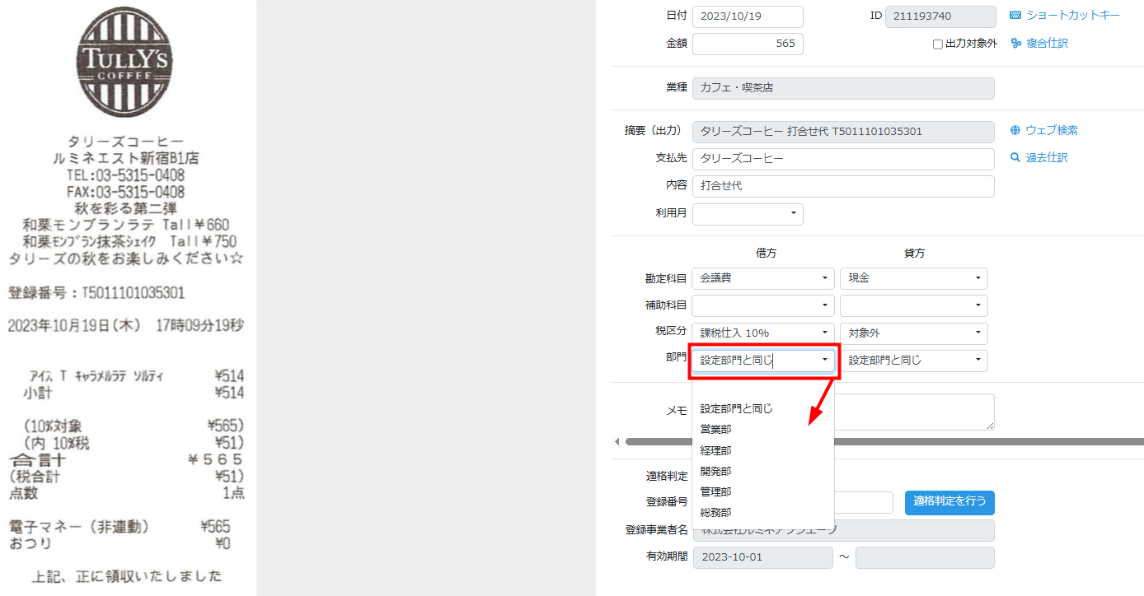Click the receipt total line 合計 ¥565
The image size is (1144, 596).
pyautogui.click(x=126, y=459)
